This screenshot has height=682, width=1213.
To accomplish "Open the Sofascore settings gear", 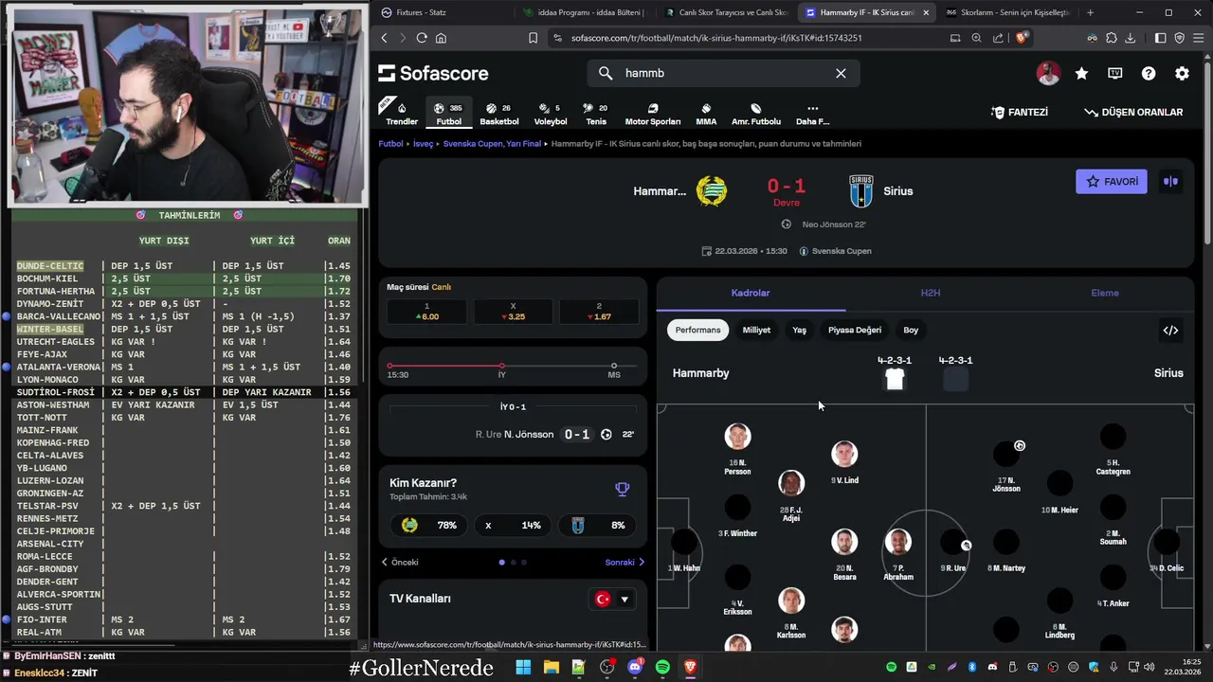I will pos(1182,73).
